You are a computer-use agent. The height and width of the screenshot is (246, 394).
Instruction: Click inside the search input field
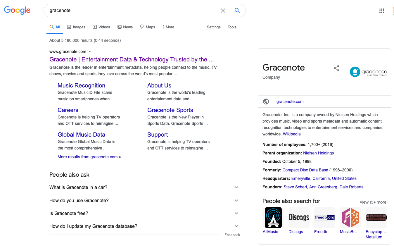pos(132,11)
